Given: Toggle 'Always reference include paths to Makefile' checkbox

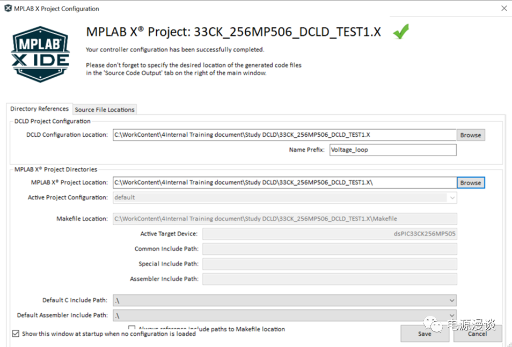Looking at the screenshot, I should click(132, 328).
